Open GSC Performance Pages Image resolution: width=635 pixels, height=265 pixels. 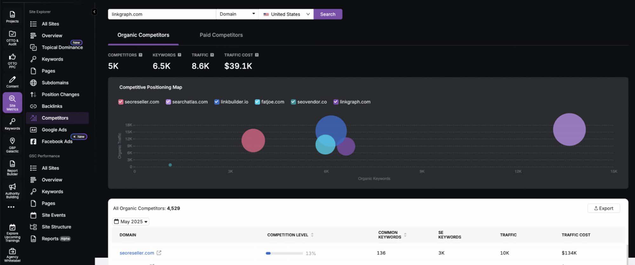48,203
